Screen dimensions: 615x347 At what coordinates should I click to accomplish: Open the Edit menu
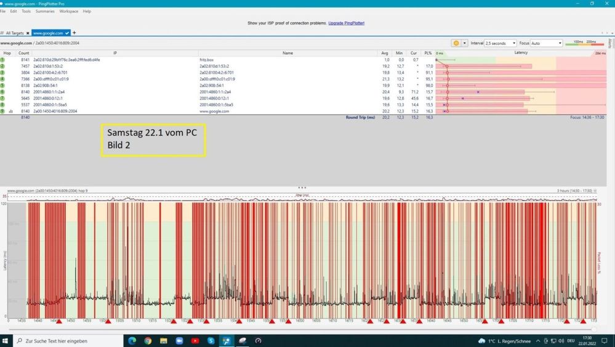pyautogui.click(x=14, y=11)
